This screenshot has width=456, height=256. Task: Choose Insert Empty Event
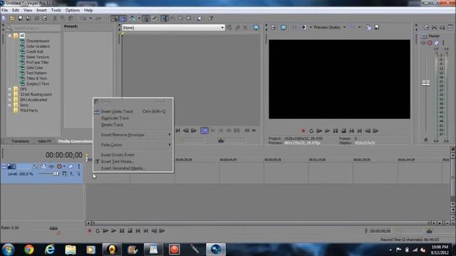pyautogui.click(x=133, y=155)
